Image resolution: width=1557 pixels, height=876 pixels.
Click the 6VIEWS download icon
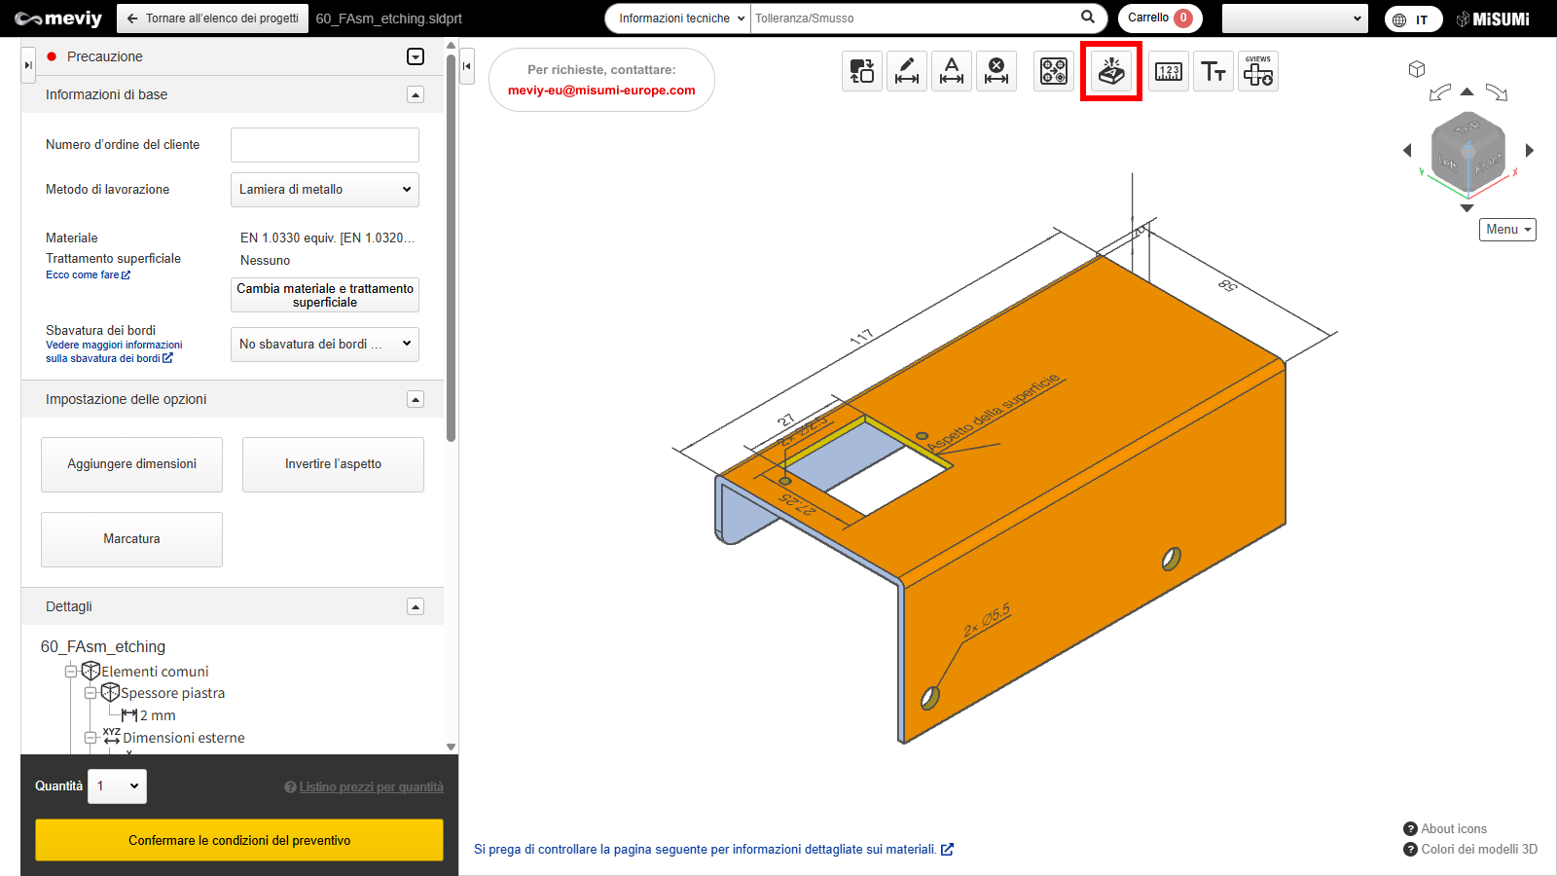1258,71
